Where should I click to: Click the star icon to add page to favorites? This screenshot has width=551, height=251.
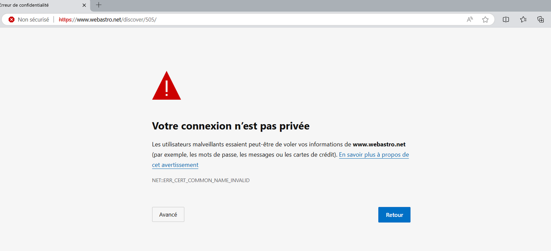coord(485,19)
